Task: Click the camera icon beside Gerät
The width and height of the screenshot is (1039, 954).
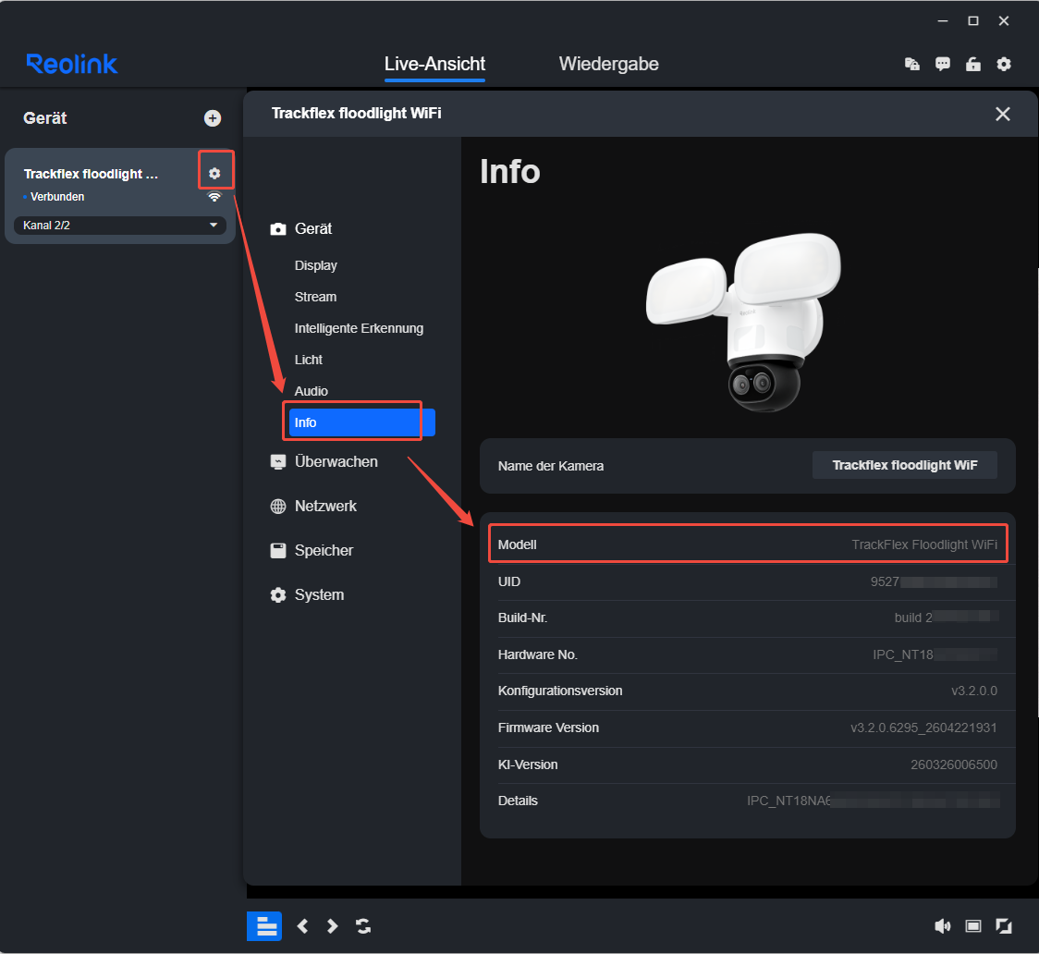Action: [x=278, y=228]
